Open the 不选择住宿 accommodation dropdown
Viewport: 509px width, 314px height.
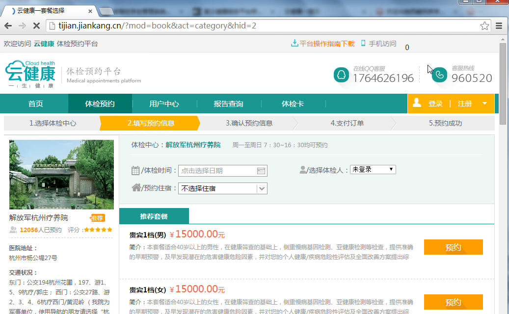point(223,188)
